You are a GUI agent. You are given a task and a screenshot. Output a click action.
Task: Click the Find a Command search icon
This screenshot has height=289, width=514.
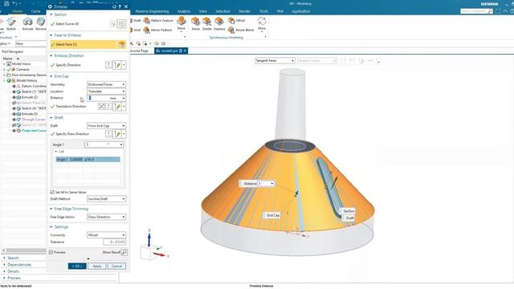click(x=490, y=11)
